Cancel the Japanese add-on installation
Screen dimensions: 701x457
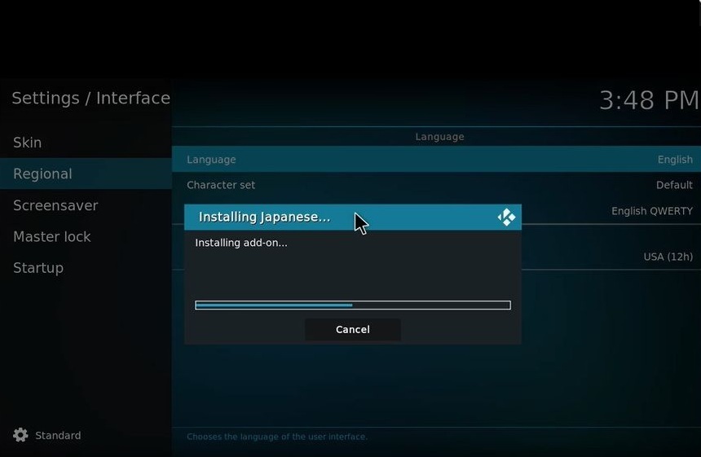click(352, 329)
